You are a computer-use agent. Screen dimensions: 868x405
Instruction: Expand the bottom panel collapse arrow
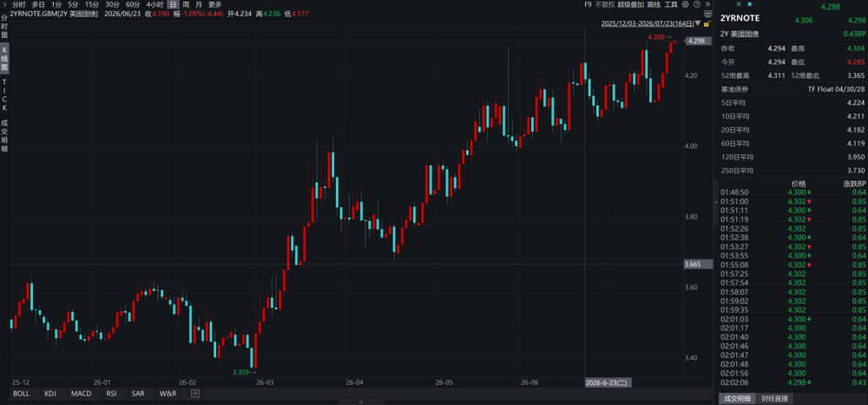point(361,402)
